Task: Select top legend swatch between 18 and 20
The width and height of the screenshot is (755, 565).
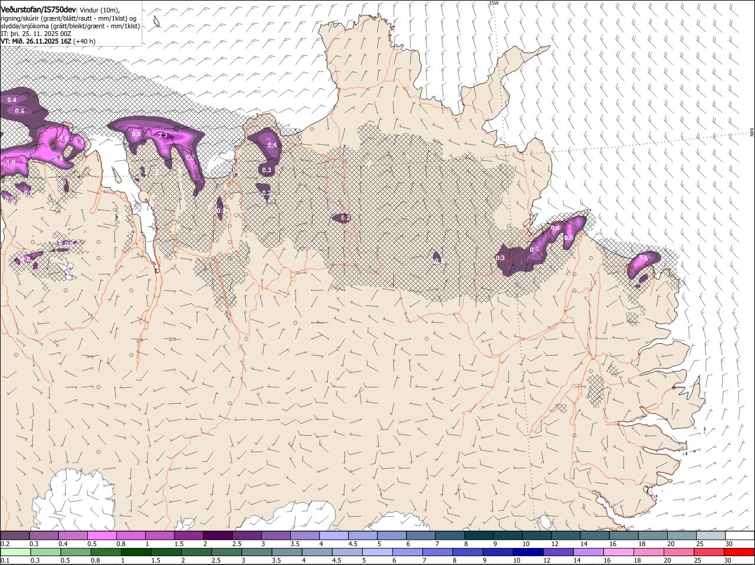Action: (x=653, y=535)
